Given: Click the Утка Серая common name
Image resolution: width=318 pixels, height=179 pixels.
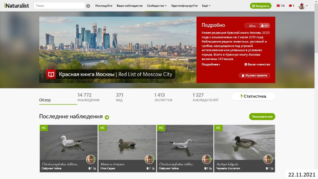Looking at the screenshot, I should click(x=108, y=168).
